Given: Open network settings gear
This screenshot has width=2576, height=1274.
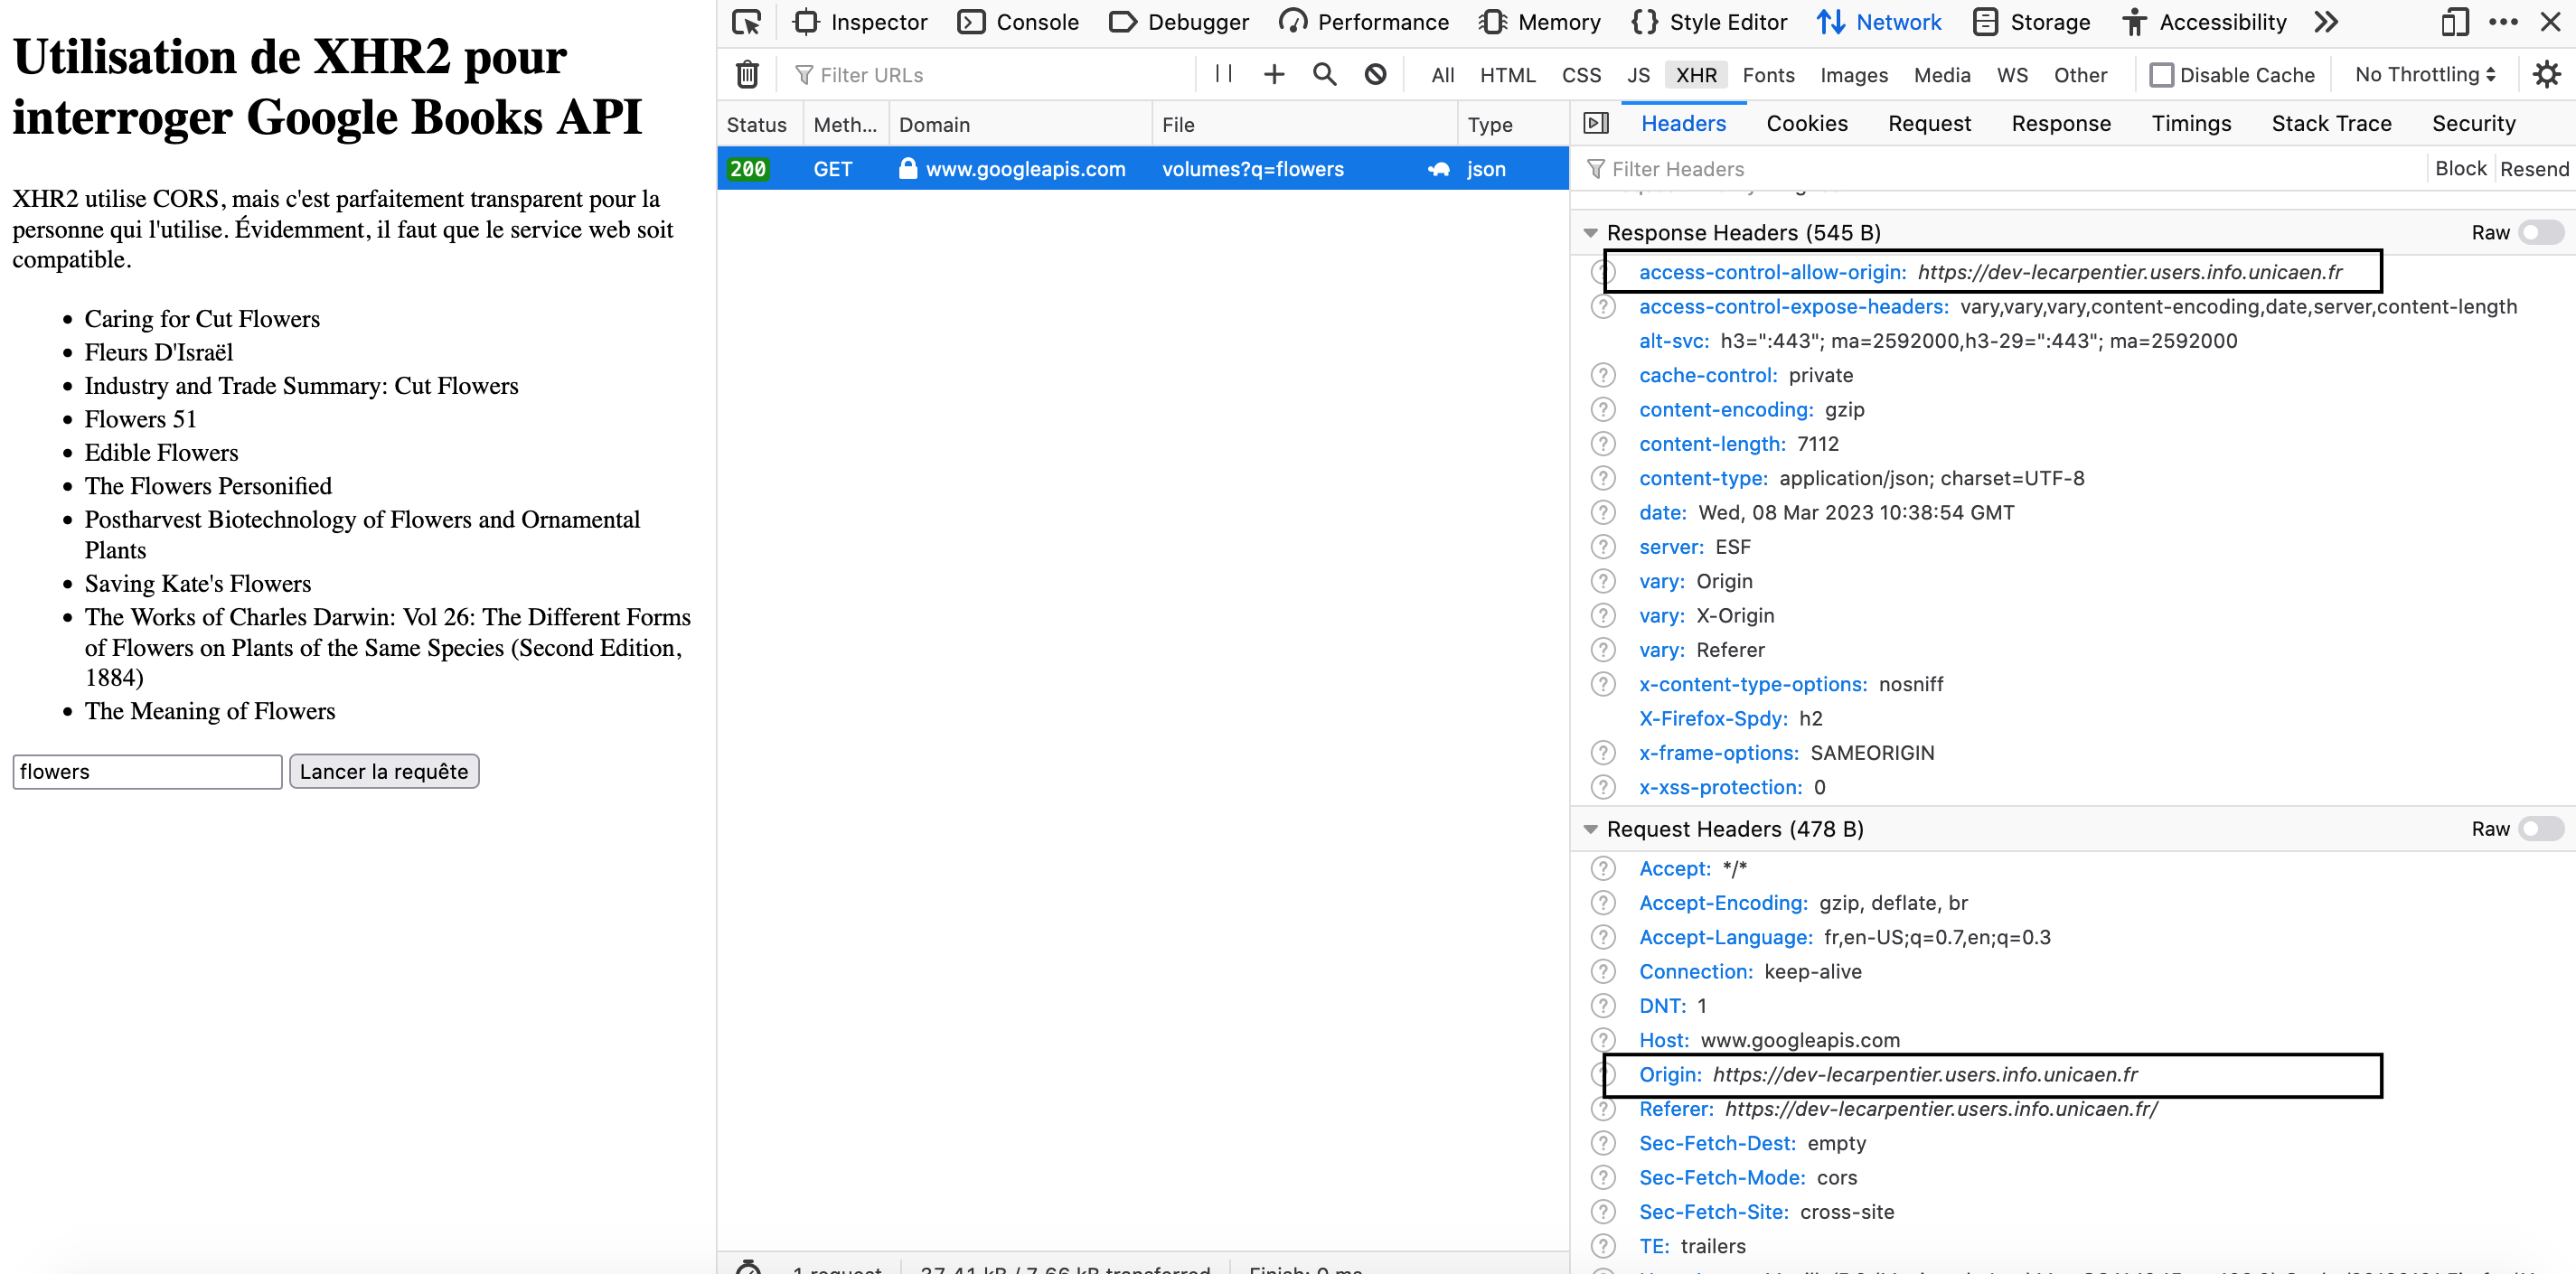Looking at the screenshot, I should click(x=2546, y=74).
